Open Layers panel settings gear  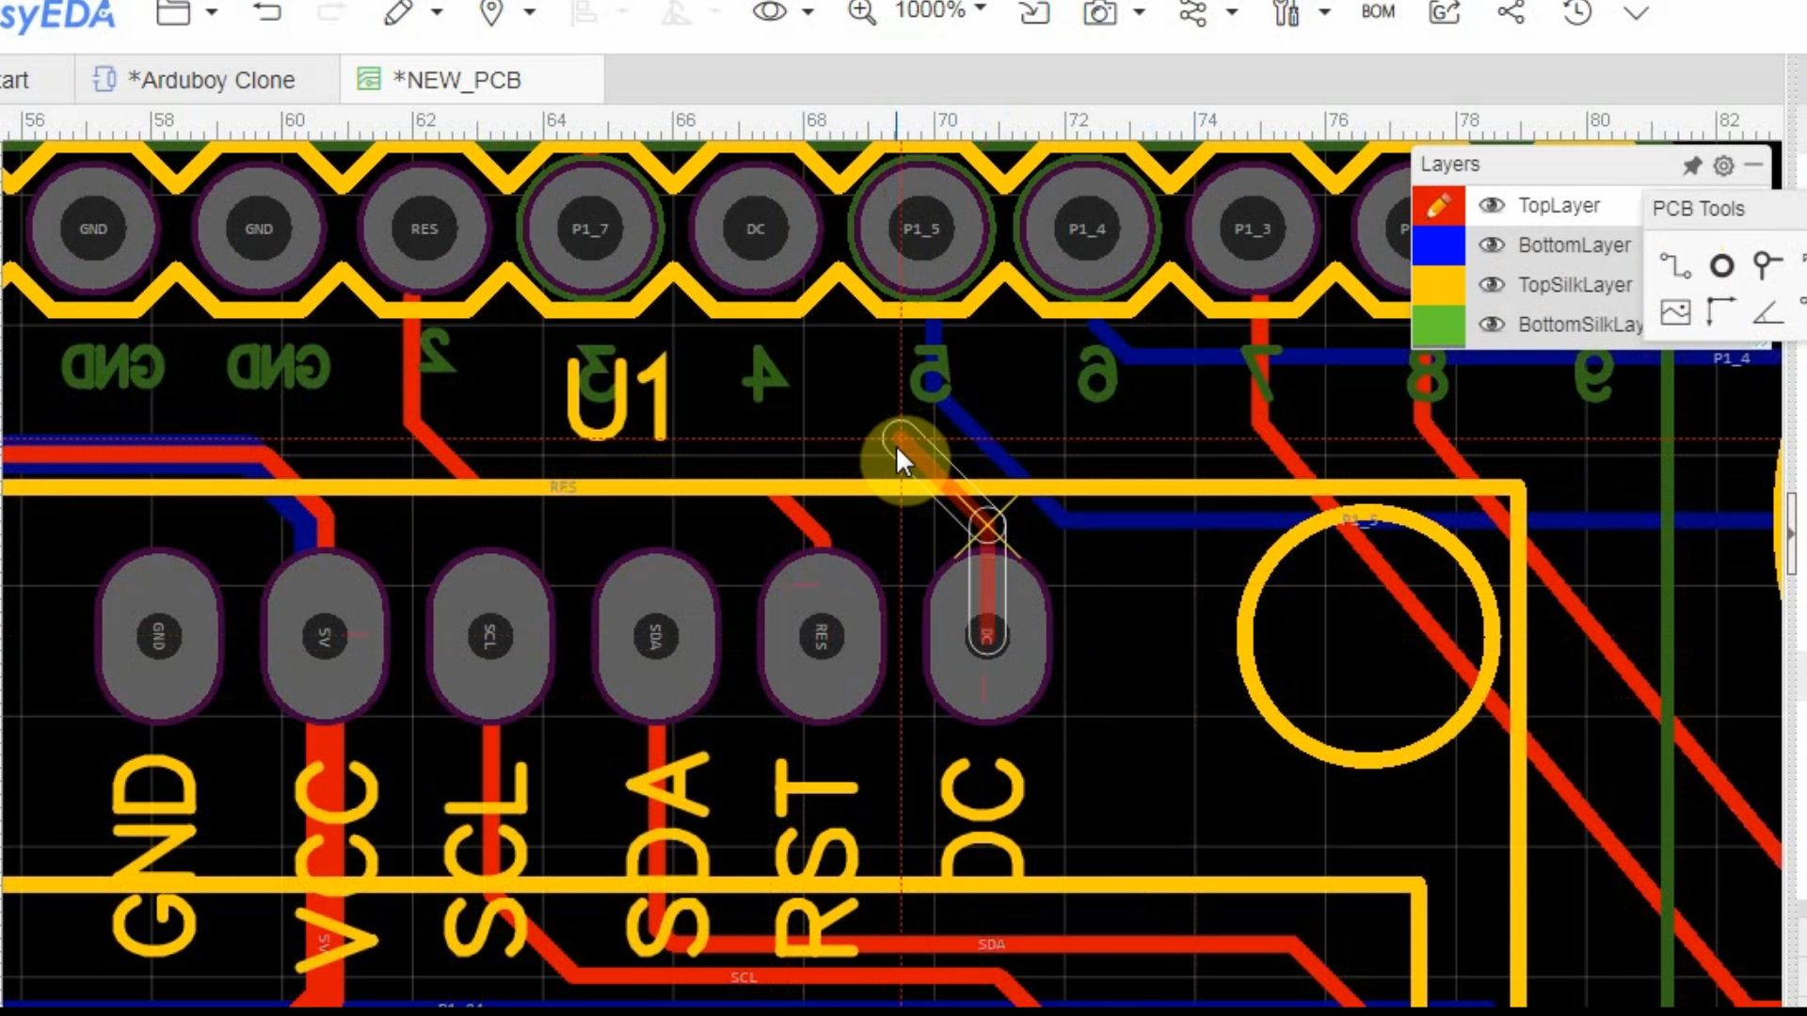pyautogui.click(x=1723, y=166)
